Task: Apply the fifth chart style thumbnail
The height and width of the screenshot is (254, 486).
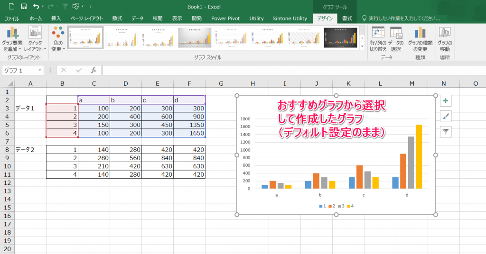Action: pos(231,38)
